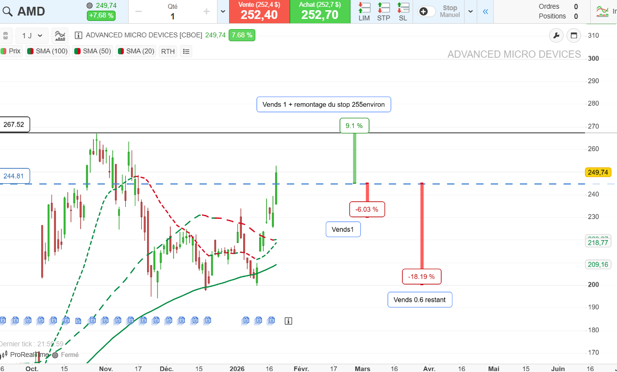Open instrument info for ADVANCED MICRO DEVICES

coord(79,35)
